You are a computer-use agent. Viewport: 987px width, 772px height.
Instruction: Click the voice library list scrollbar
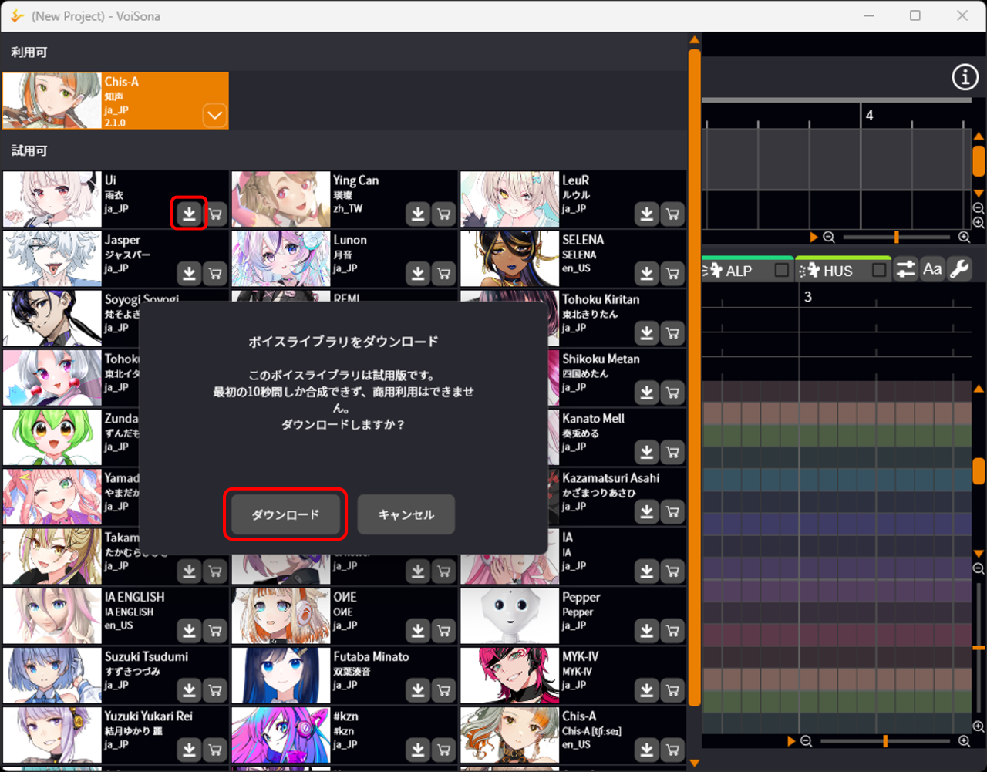pos(695,378)
